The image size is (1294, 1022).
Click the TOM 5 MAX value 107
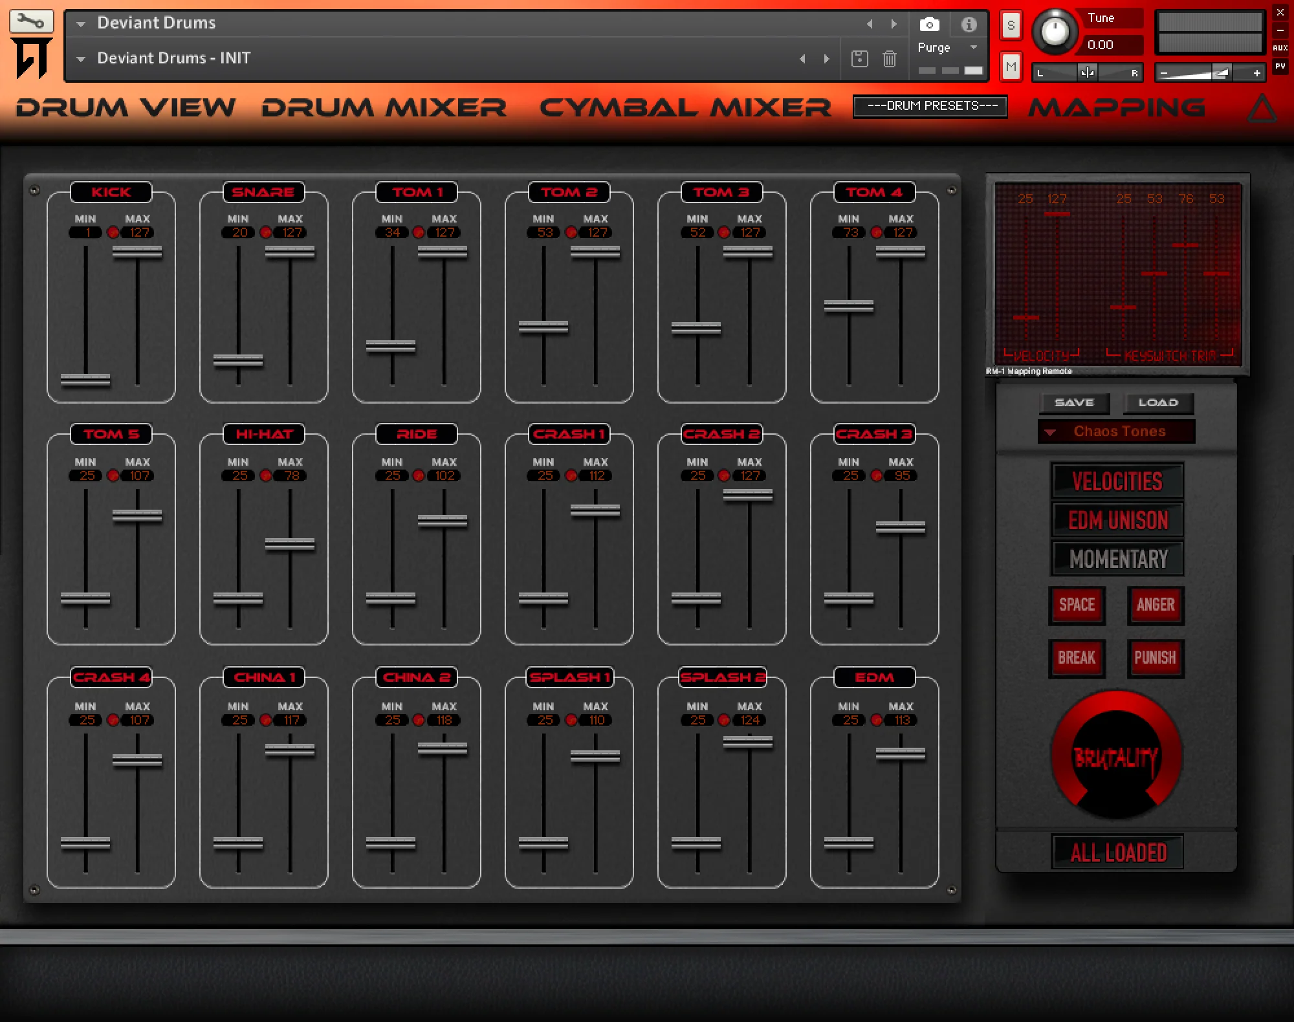(x=138, y=476)
